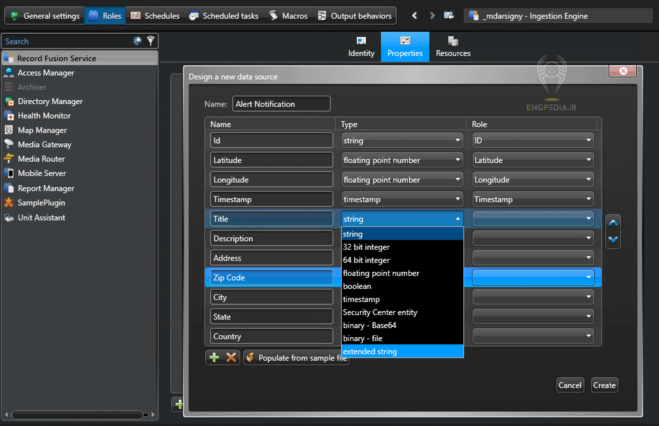Click Populate from sample file button
This screenshot has height=426, width=659.
296,358
